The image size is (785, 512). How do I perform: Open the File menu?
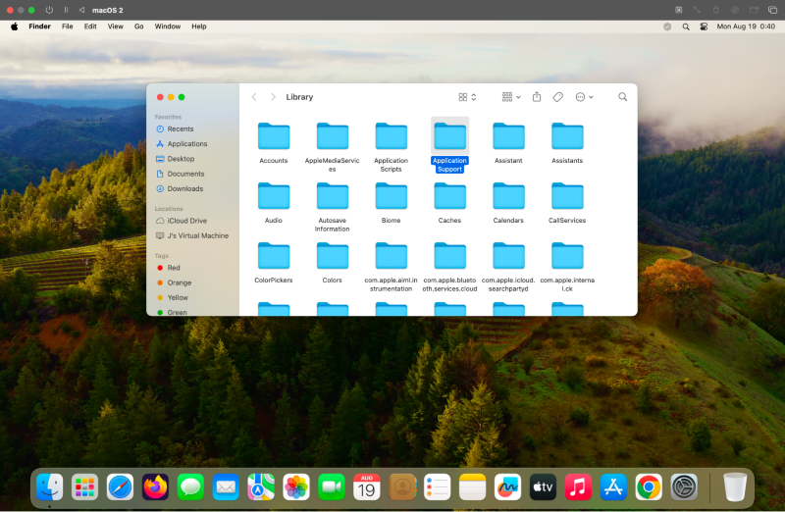67,26
